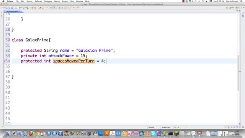The image size is (245, 138).
Task: Select the EnemyShip.java editor tab
Action: (13, 11)
